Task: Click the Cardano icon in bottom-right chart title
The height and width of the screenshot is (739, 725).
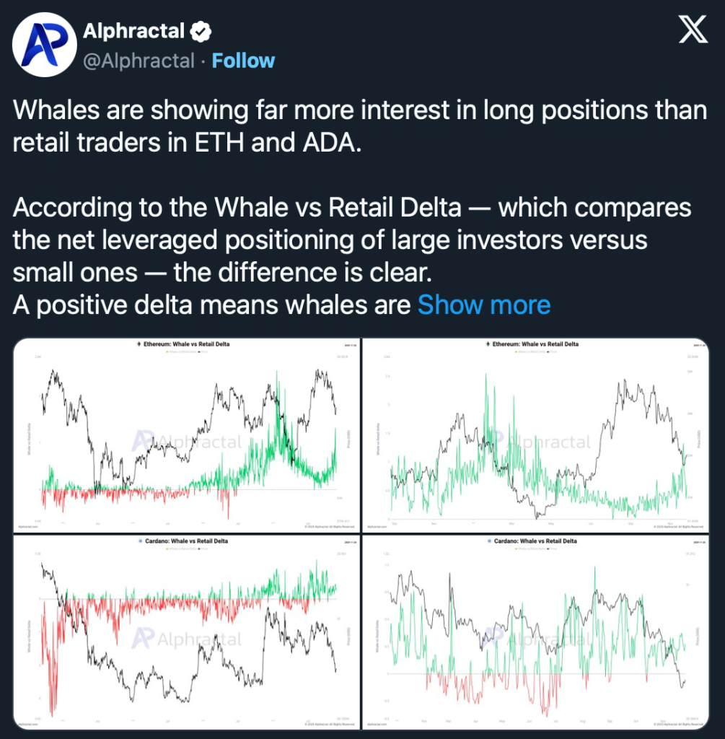Action: (490, 541)
